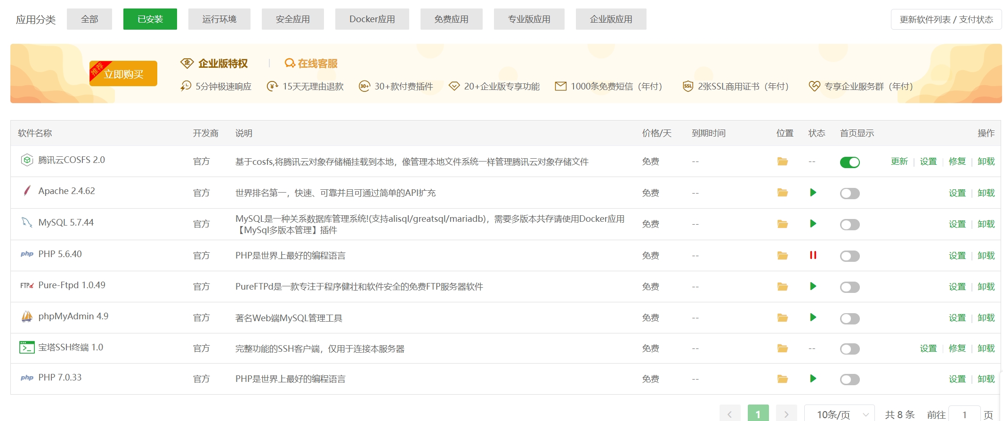This screenshot has height=421, width=1003.
Task: Click 修复 link for 宝塔SSH终端 1.0
Action: pos(957,348)
